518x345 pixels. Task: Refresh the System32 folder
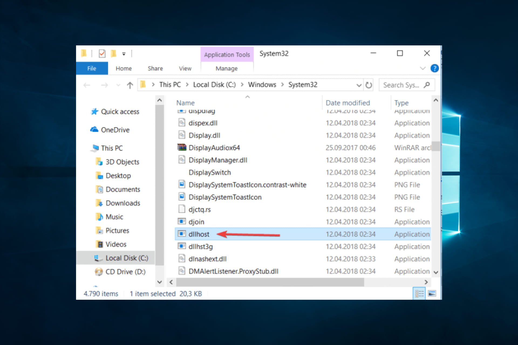pyautogui.click(x=369, y=85)
